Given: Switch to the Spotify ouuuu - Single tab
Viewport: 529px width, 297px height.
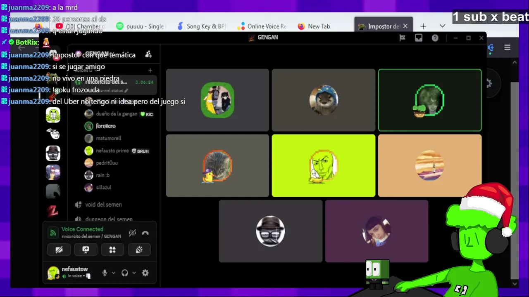Looking at the screenshot, I should [x=140, y=26].
